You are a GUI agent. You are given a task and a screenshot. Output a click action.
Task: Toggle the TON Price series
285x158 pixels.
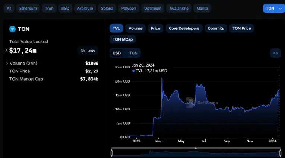241,28
